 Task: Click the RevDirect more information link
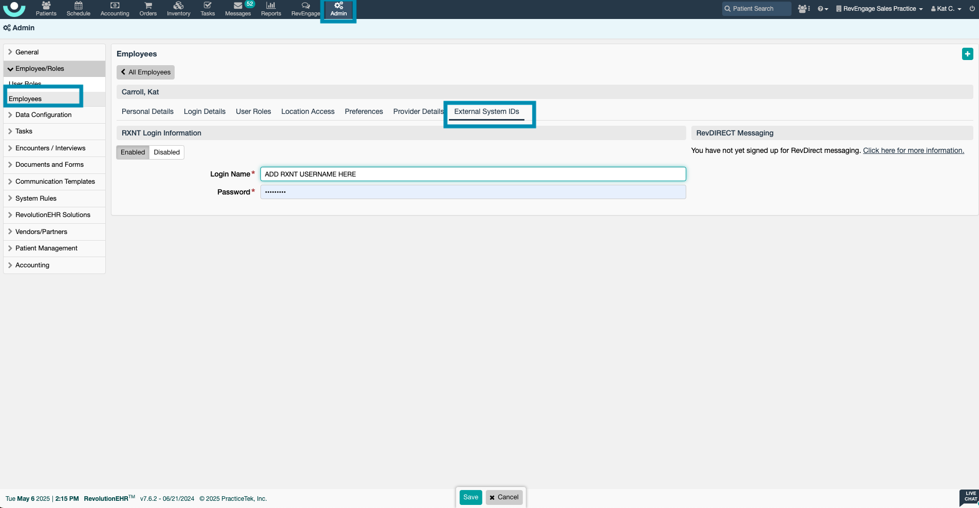click(913, 151)
